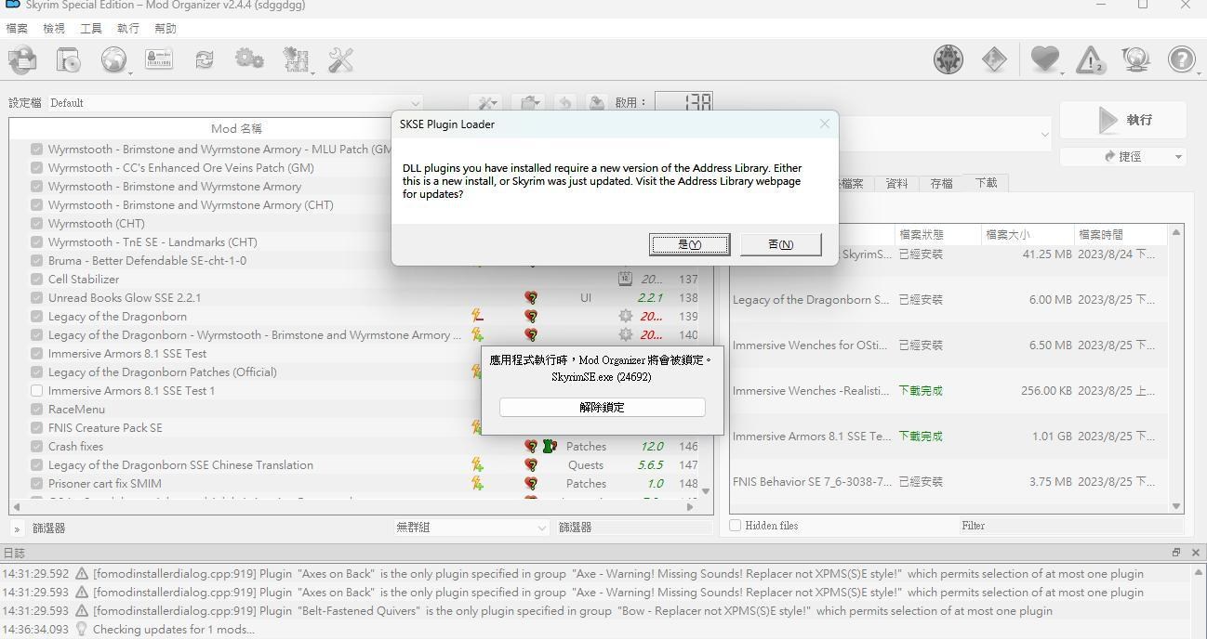This screenshot has height=639, width=1207.
Task: Uncheck Unread Books Glow SSE 2.2.1 checkbox
Action: 37,297
